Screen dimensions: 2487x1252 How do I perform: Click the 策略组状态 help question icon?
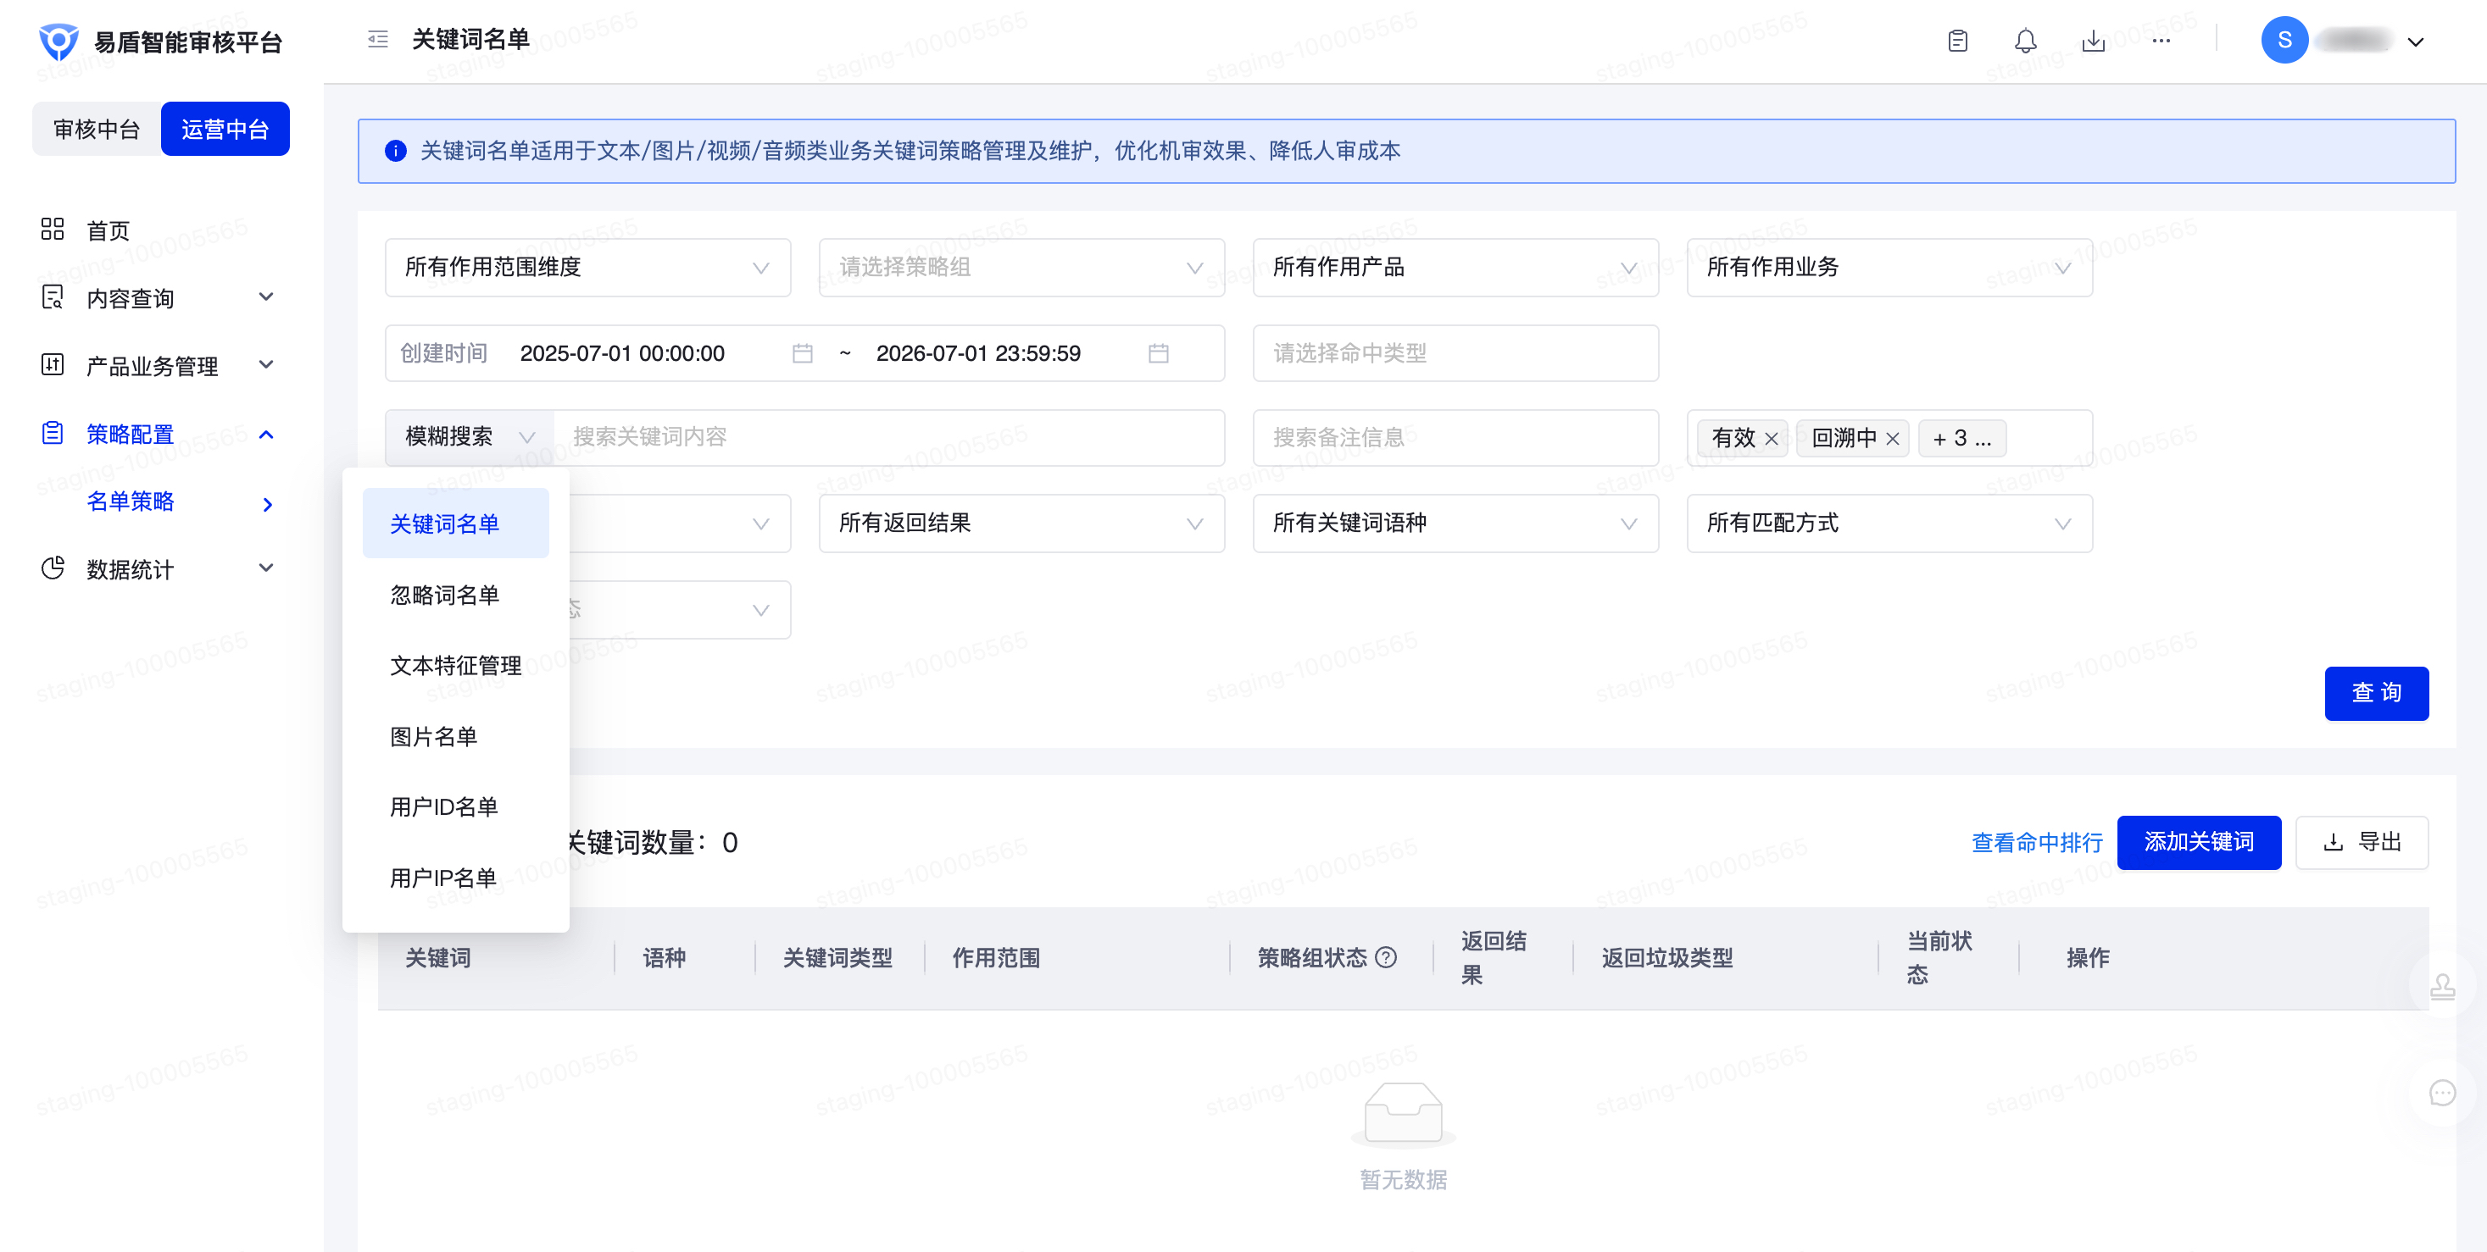pos(1387,958)
